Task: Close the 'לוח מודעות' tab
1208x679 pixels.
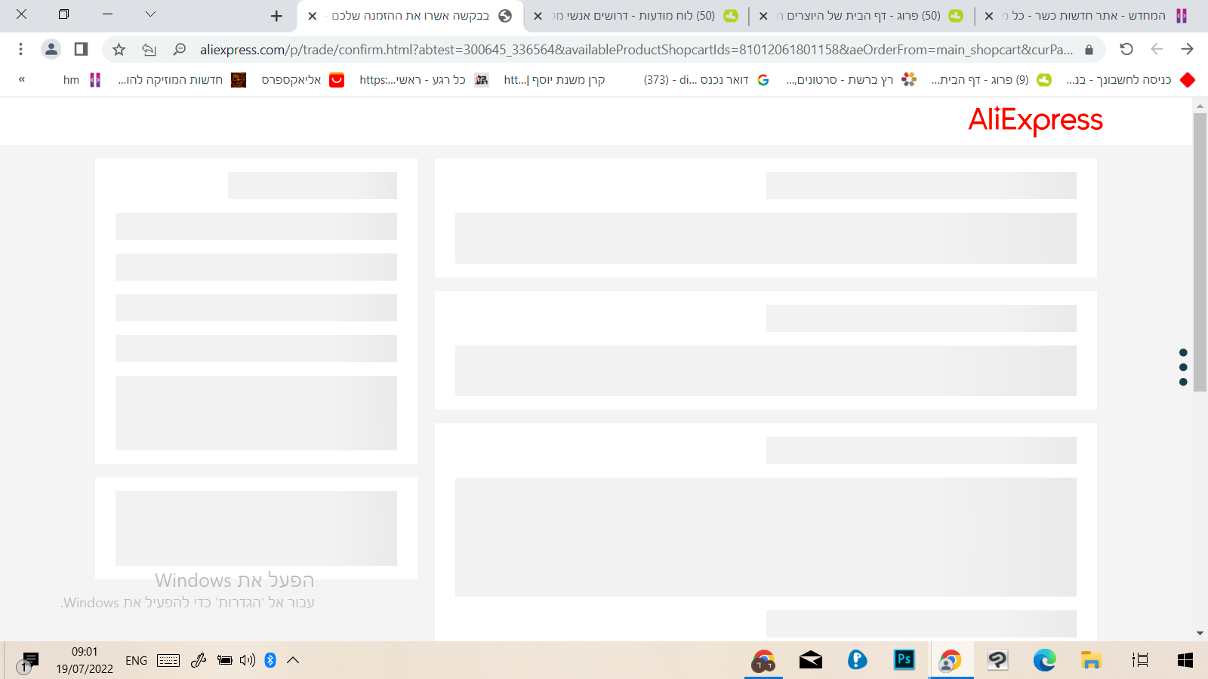Action: (538, 16)
